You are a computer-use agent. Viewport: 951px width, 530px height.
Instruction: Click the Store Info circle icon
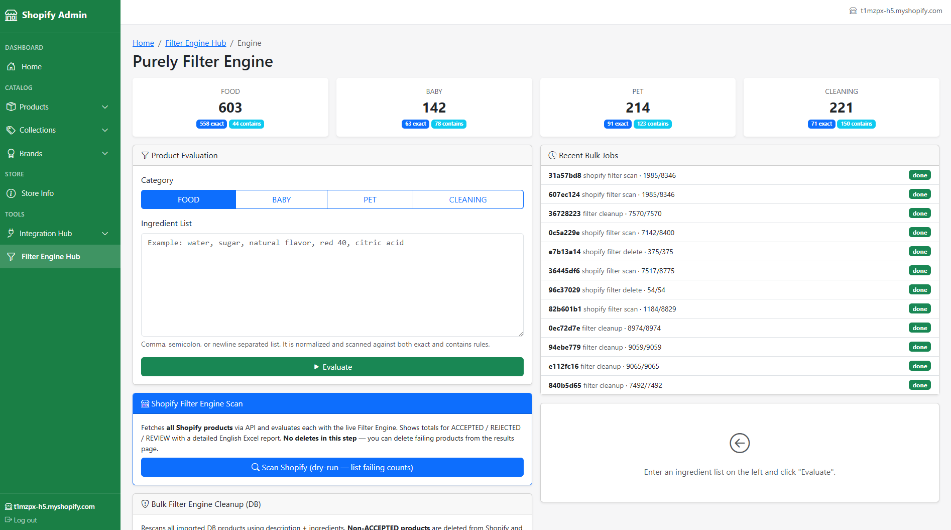(11, 193)
